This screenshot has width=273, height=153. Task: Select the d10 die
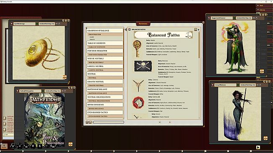[x=26, y=146]
